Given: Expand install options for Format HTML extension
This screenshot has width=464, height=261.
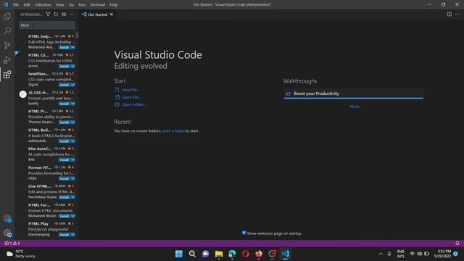Looking at the screenshot, I should point(72,179).
